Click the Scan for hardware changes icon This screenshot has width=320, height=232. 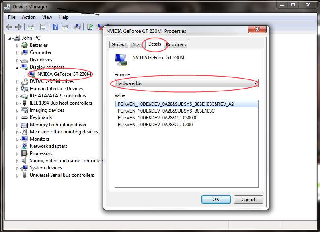(x=78, y=27)
